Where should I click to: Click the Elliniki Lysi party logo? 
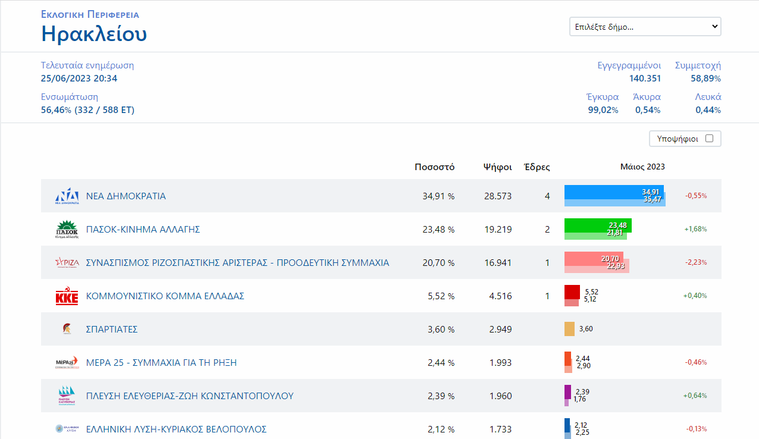[x=67, y=429]
